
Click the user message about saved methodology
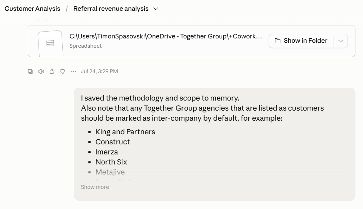coord(214,144)
